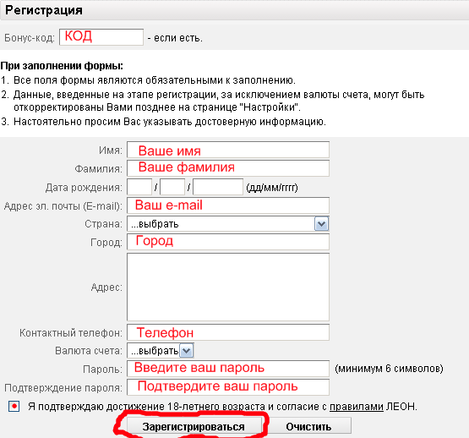Click the birth year (гггг) field
This screenshot has width=469, height=438.
pyautogui.click(x=218, y=187)
